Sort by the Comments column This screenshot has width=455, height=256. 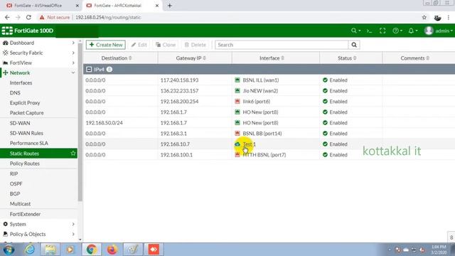coord(414,58)
